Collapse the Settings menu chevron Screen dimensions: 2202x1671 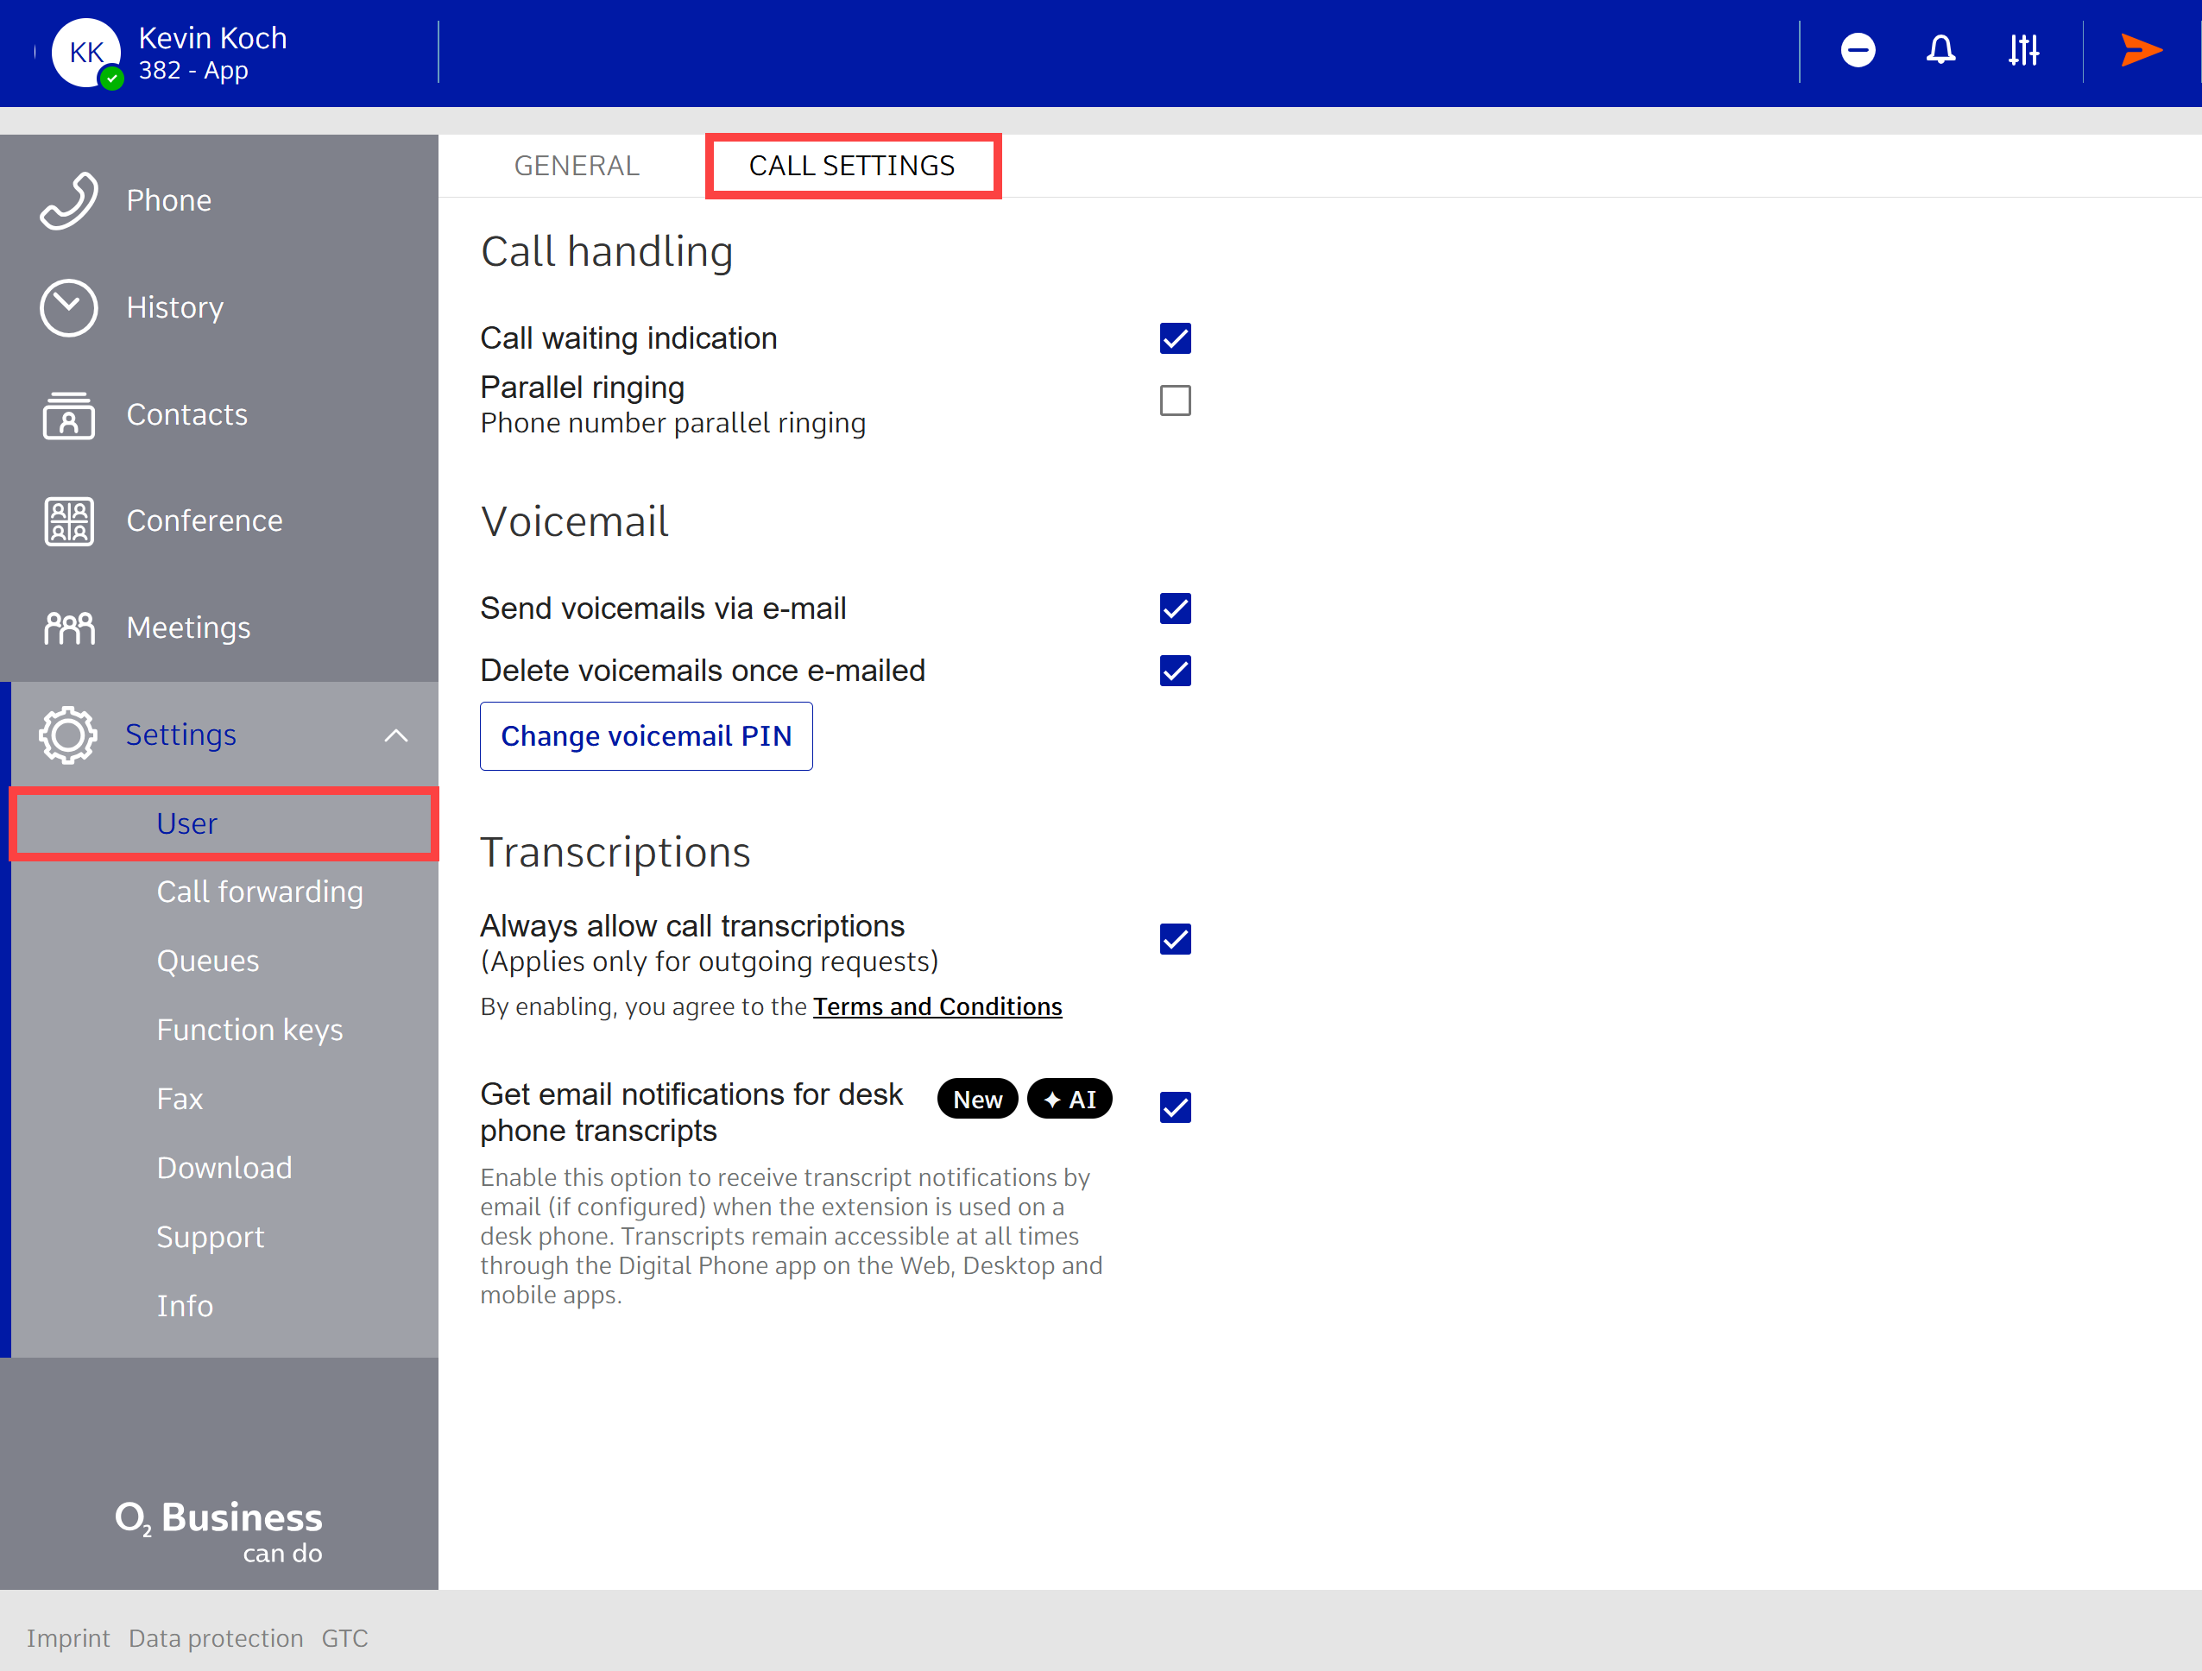tap(396, 735)
